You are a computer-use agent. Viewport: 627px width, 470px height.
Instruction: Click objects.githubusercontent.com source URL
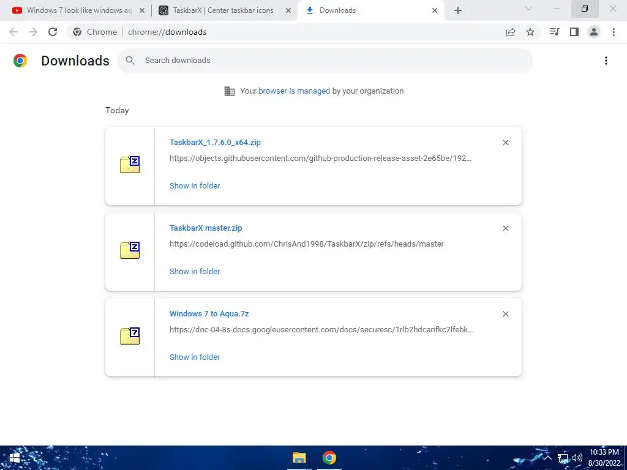coord(320,159)
